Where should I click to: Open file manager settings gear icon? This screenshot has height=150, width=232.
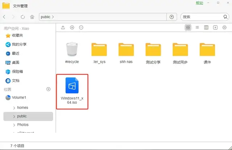pos(224,27)
